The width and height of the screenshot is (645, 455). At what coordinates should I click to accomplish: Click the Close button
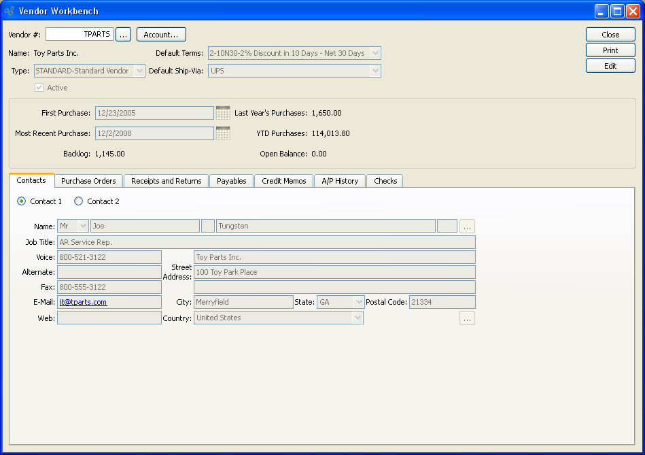tap(610, 35)
